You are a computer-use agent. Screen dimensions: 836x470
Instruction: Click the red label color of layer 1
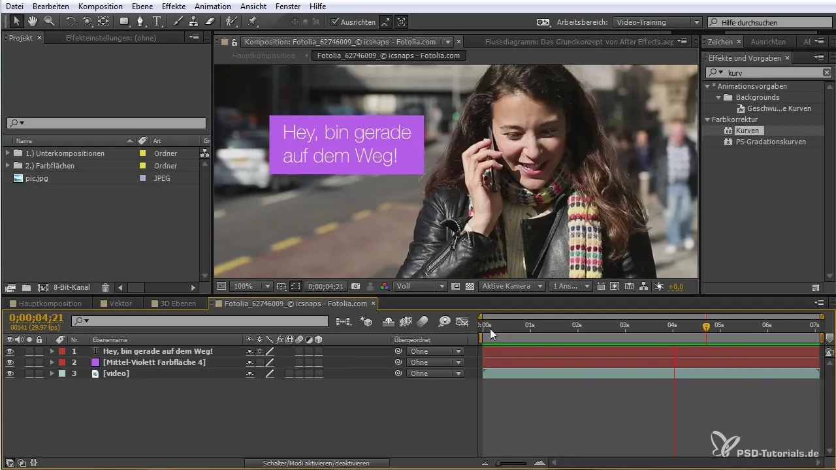pyautogui.click(x=62, y=351)
